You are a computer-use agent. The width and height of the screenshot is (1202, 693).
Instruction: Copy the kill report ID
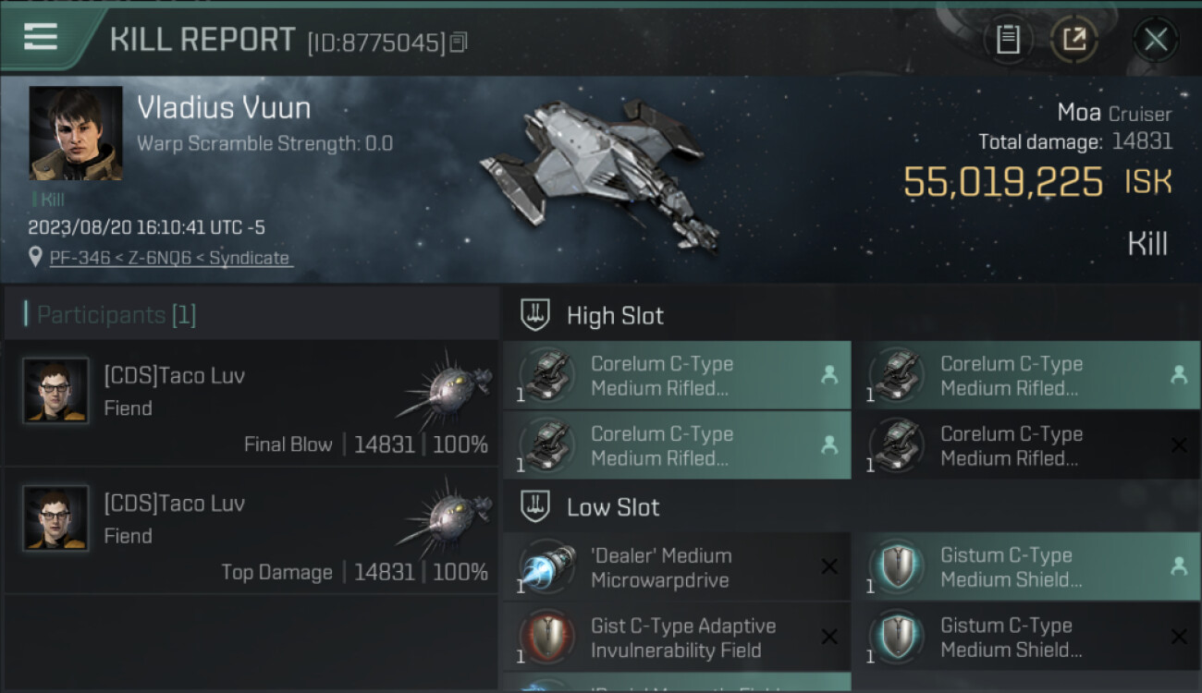pyautogui.click(x=459, y=42)
